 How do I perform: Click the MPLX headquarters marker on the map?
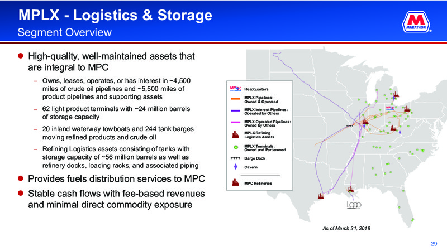[389, 108]
